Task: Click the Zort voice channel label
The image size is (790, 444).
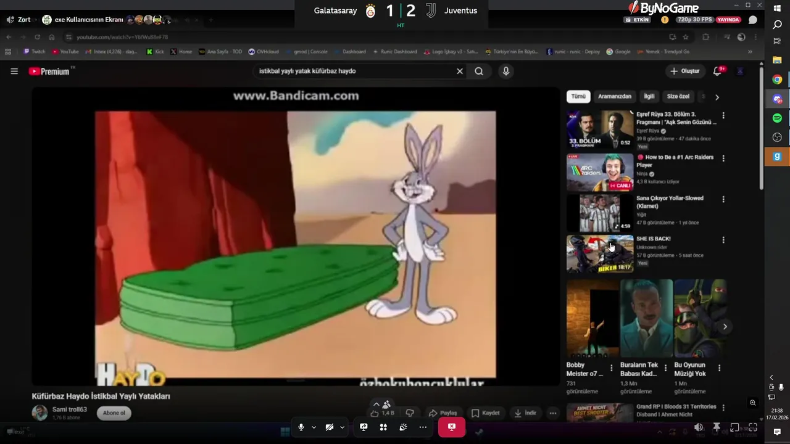Action: [x=24, y=20]
